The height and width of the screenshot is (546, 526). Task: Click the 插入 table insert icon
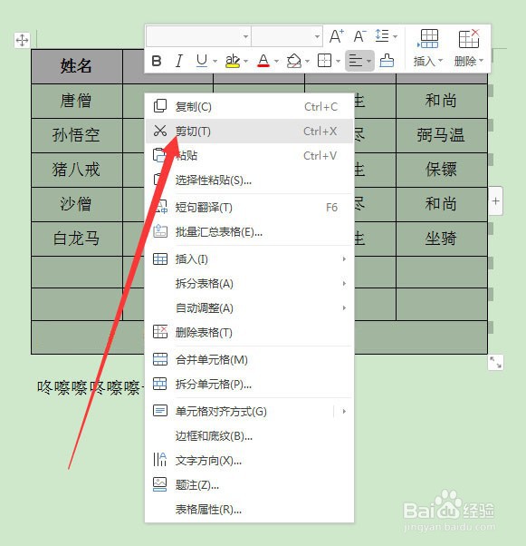(428, 39)
